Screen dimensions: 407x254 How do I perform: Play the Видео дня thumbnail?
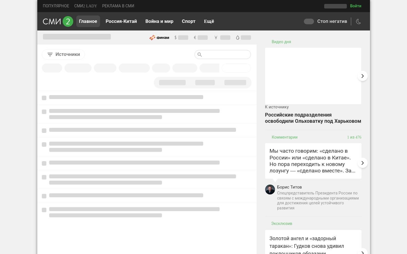pyautogui.click(x=313, y=76)
